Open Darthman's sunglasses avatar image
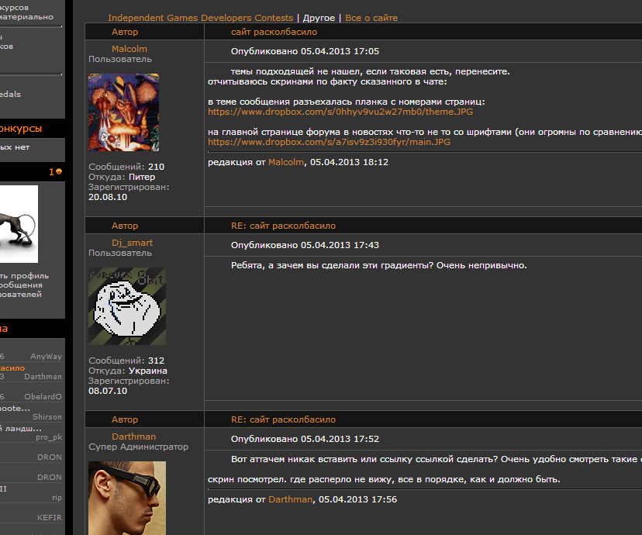Viewport: 642px width, 535px height. click(x=127, y=498)
